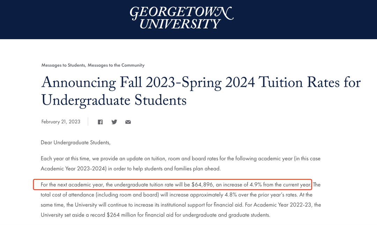Click the Each year at this time sentence start

click(65, 159)
